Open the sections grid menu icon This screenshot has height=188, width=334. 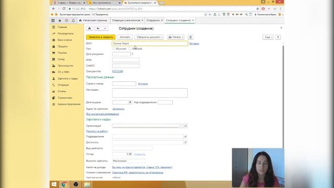click(x=53, y=20)
